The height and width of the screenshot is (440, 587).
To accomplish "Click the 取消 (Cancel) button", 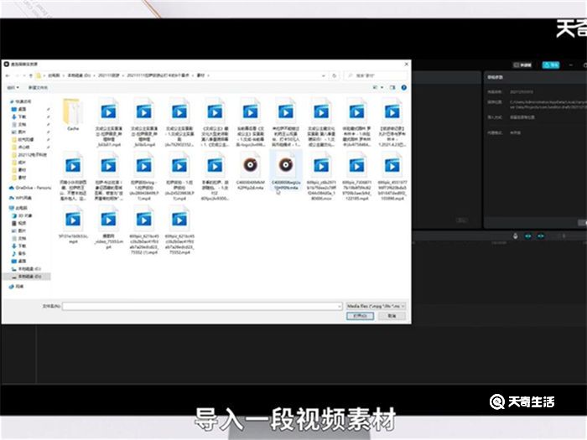I will point(392,316).
